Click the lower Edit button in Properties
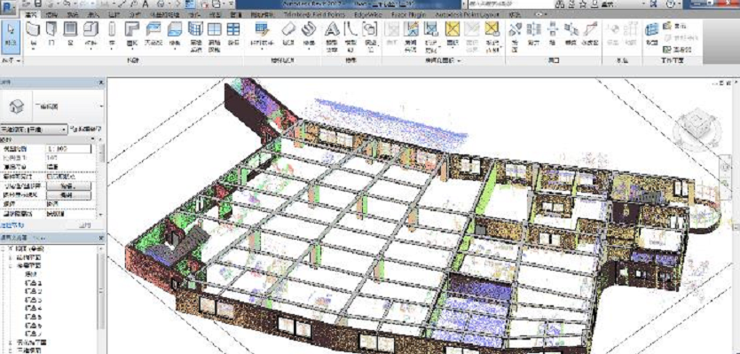The image size is (740, 354). coord(69,195)
